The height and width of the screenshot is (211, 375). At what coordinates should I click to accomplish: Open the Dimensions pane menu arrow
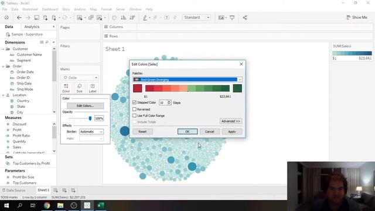(53, 42)
